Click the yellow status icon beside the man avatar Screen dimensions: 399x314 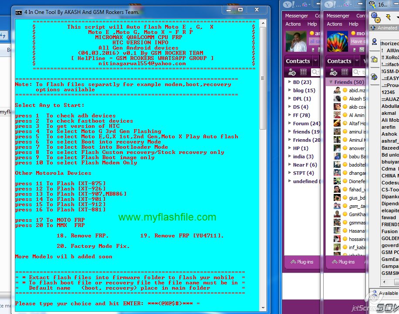click(312, 33)
